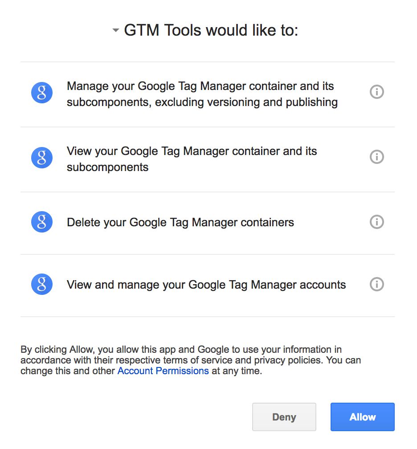Click 'excluding versioning and publishing' text line
Screen dimensions: 417x449
pos(246,102)
